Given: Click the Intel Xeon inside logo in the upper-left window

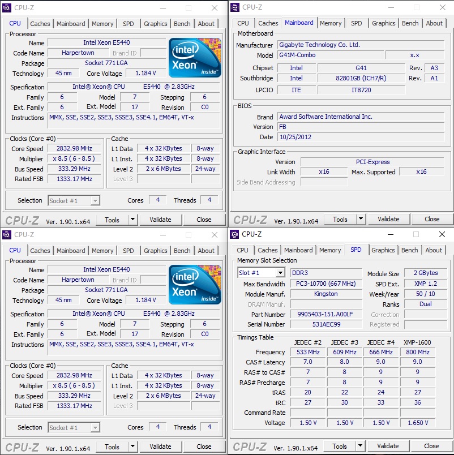Looking at the screenshot, I should pos(195,58).
